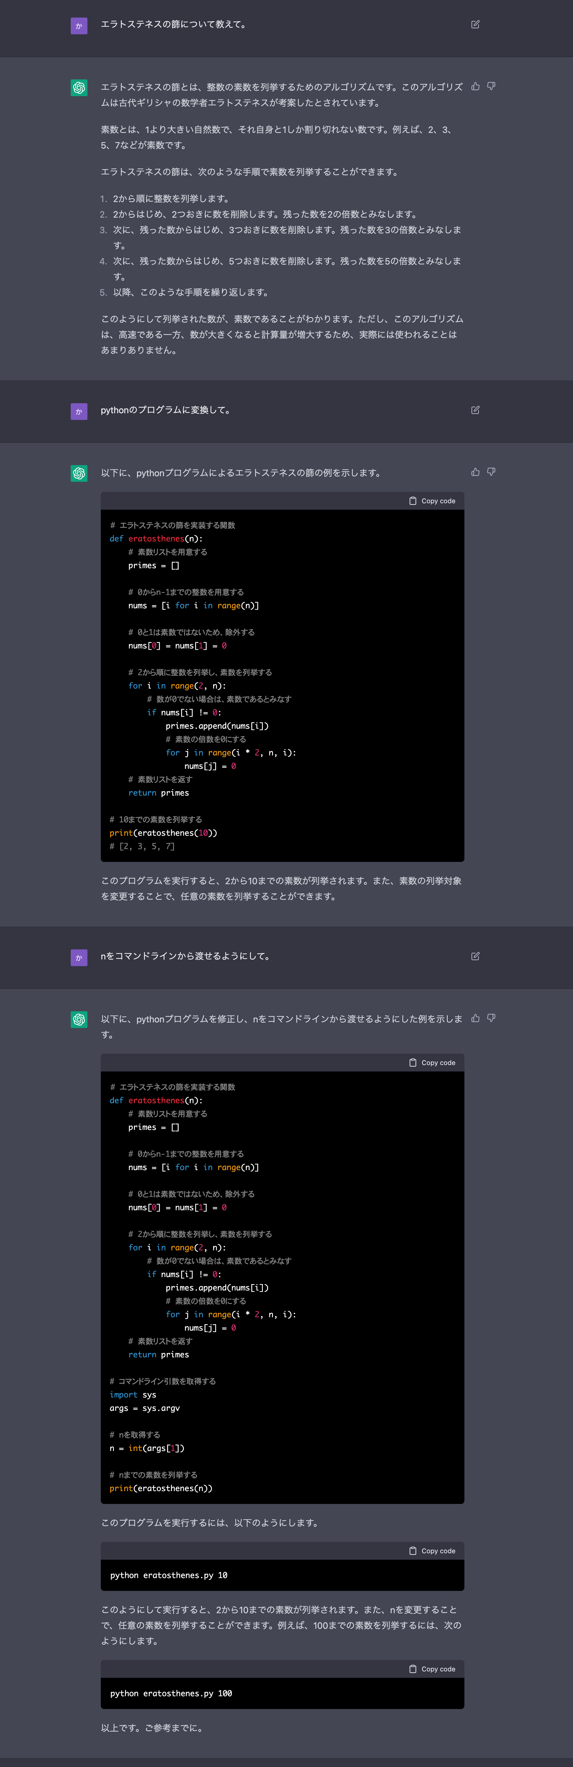Thumbs down the first explanation response
The width and height of the screenshot is (573, 1767).
(491, 86)
